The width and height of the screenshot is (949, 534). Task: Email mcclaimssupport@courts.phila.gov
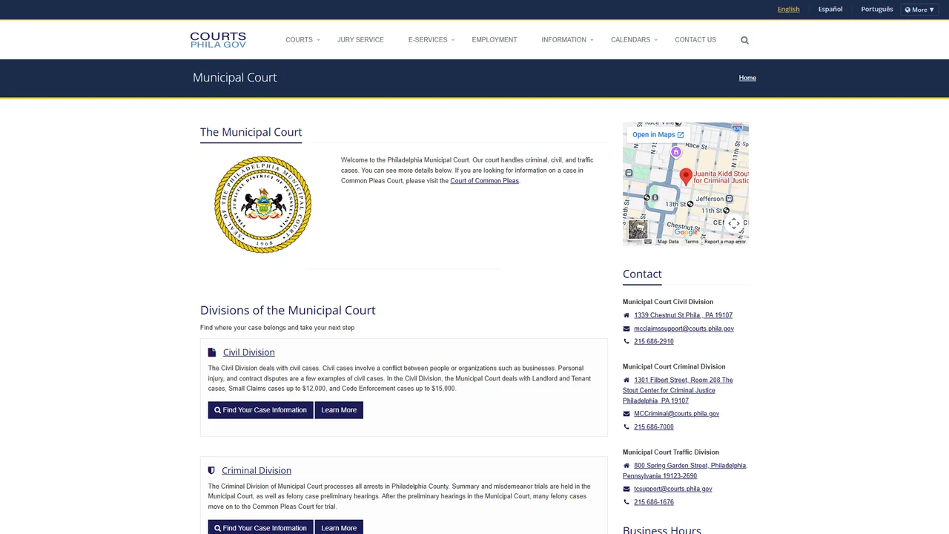pos(684,329)
